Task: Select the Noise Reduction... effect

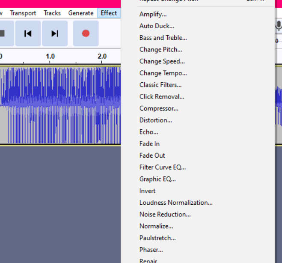Action: pyautogui.click(x=198, y=214)
